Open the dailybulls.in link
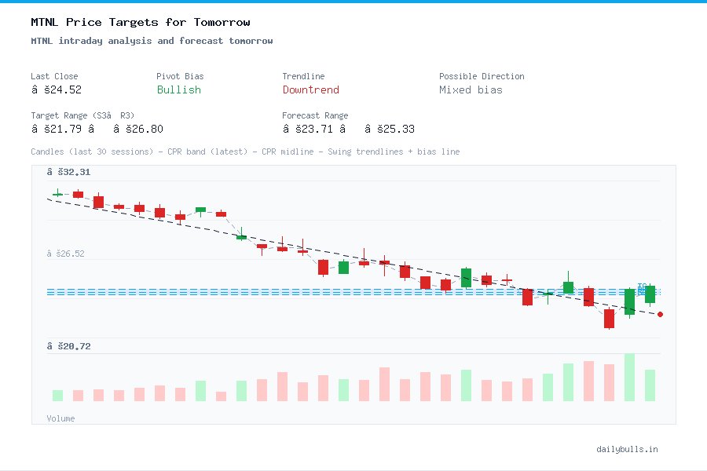Screen dimensions: 707x471 tap(628, 449)
